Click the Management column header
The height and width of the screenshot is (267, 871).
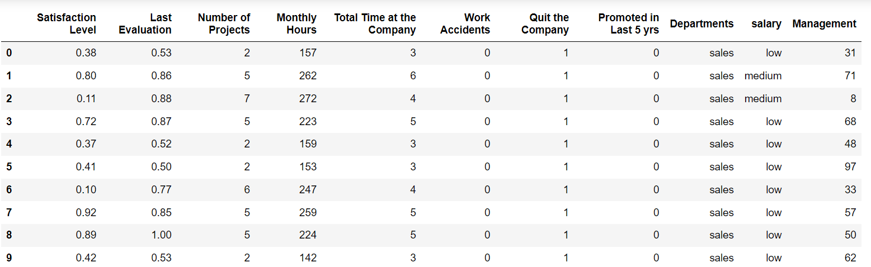[824, 23]
